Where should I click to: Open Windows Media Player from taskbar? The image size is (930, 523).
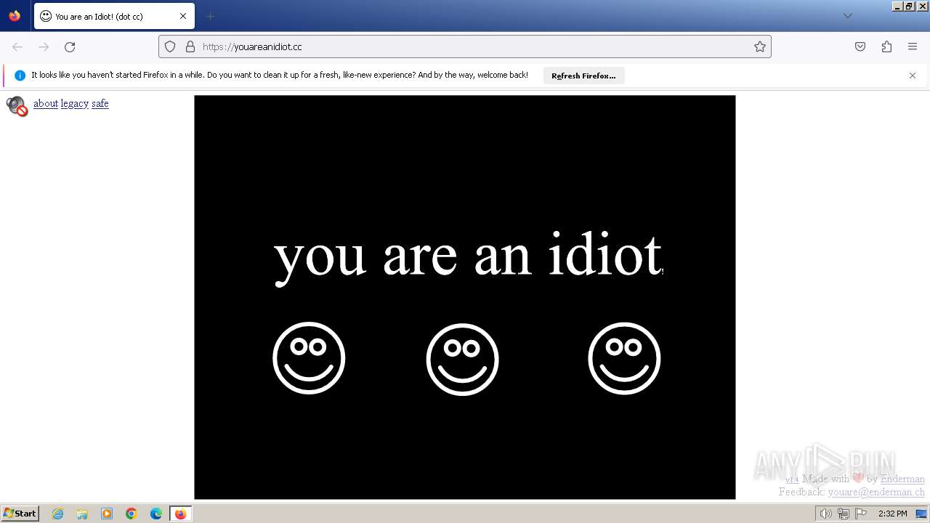coord(107,514)
